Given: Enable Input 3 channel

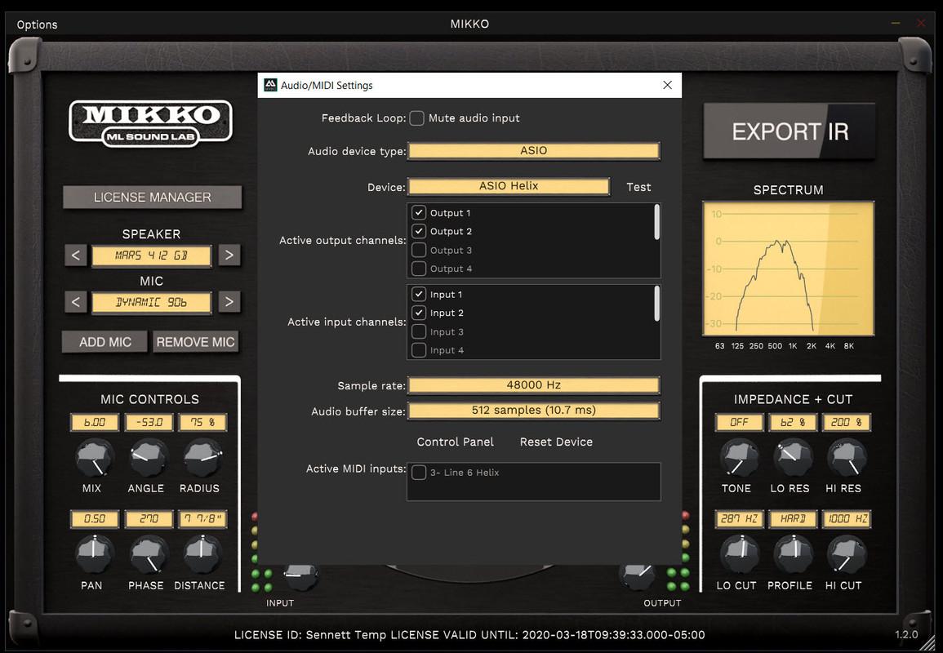Looking at the screenshot, I should [419, 331].
